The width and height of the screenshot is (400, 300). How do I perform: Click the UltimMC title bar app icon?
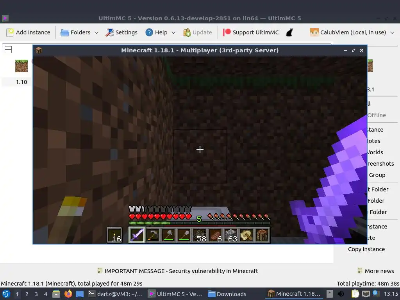[x=5, y=18]
